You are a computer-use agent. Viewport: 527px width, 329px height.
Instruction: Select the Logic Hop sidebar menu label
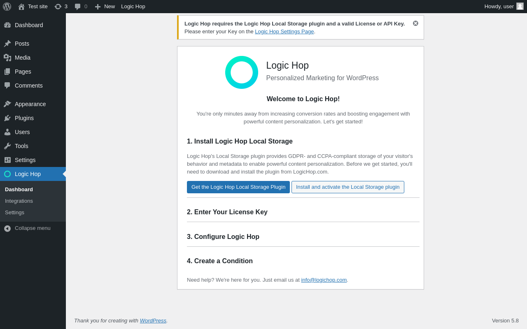click(x=28, y=174)
